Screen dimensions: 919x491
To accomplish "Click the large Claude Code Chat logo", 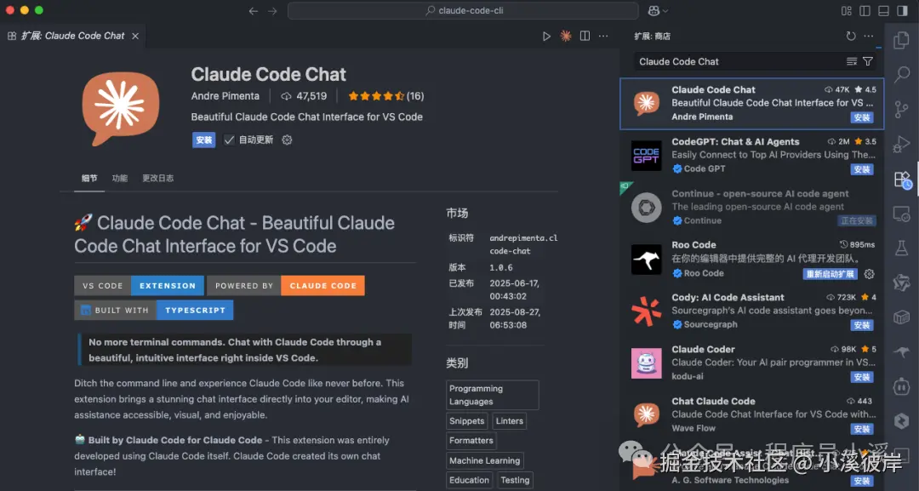I will 121,108.
